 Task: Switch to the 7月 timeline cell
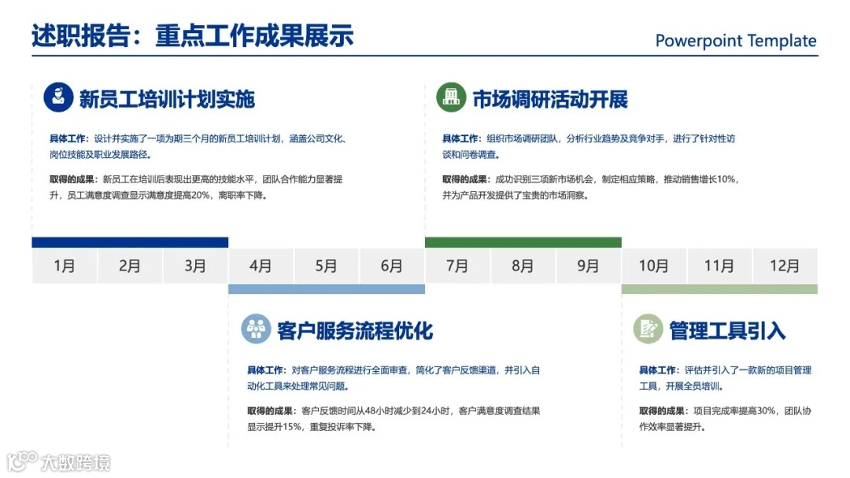[456, 266]
